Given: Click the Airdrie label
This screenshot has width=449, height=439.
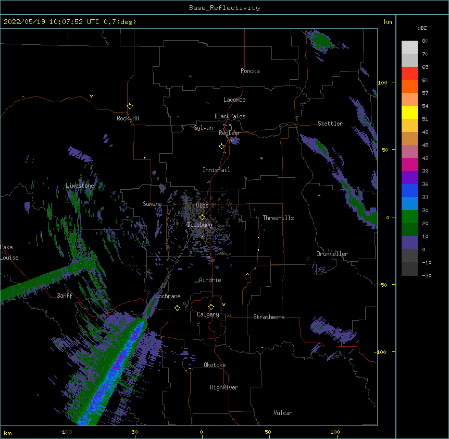Looking at the screenshot, I should click(x=210, y=280).
